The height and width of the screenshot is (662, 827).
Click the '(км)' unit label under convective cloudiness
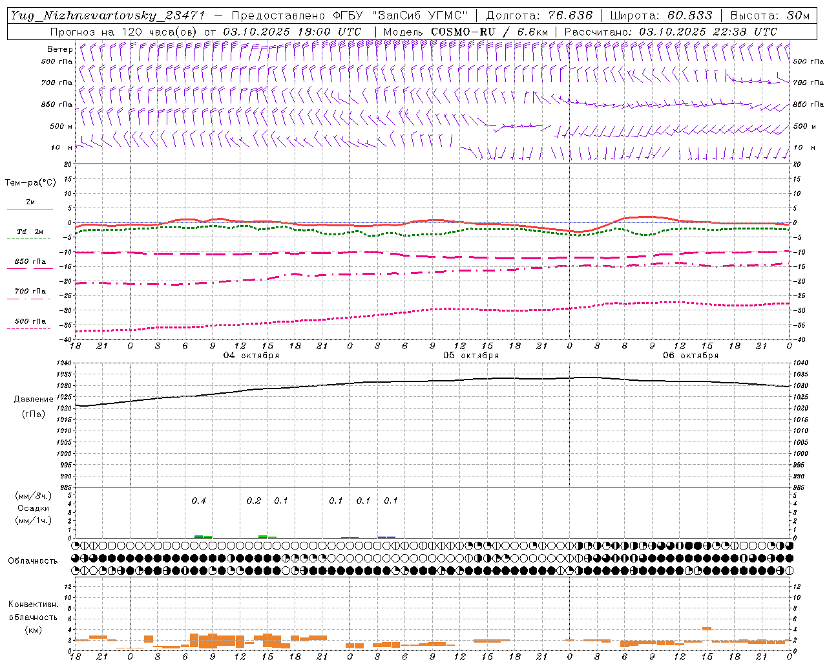point(33,630)
